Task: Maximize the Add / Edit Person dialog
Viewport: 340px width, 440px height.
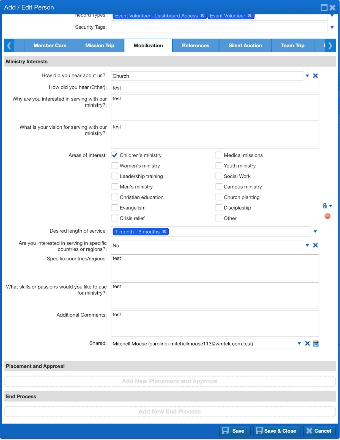Action: (x=324, y=7)
